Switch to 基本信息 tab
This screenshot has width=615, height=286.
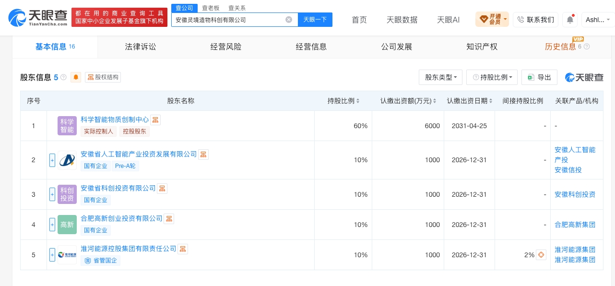click(55, 47)
